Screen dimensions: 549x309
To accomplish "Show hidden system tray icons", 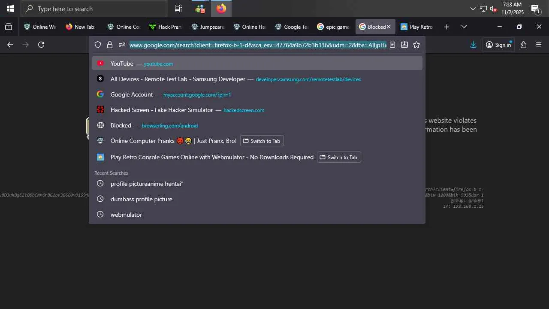I will 473,9.
